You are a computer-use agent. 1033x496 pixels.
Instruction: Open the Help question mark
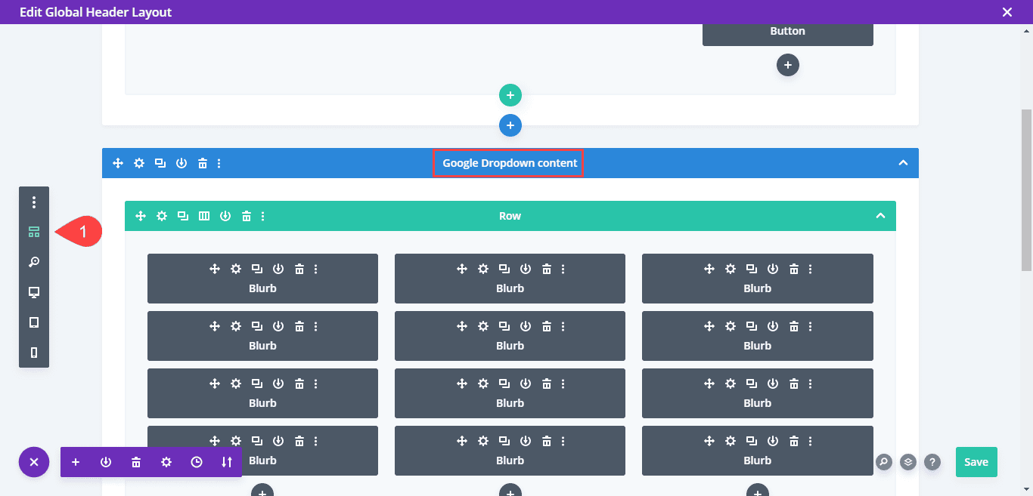(932, 462)
